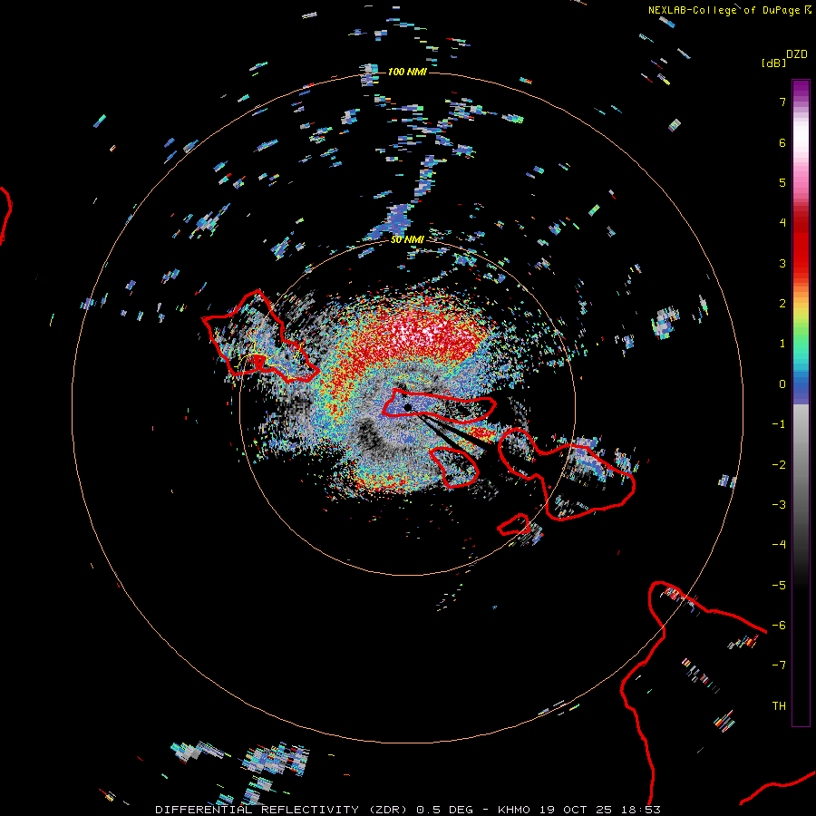Screen dimensions: 816x816
Task: Click the 0 value on the color scale
Action: tap(782, 384)
